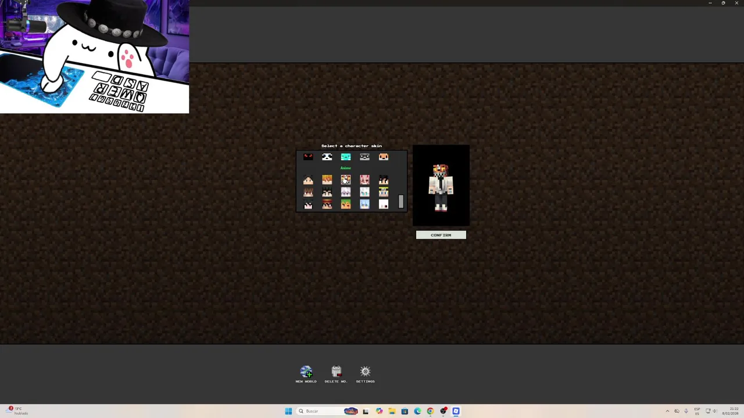Select the black skin with red eyes
Screen dimensions: 744x418
[308, 157]
